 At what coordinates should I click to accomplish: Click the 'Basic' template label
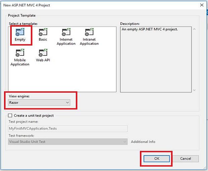(43, 39)
